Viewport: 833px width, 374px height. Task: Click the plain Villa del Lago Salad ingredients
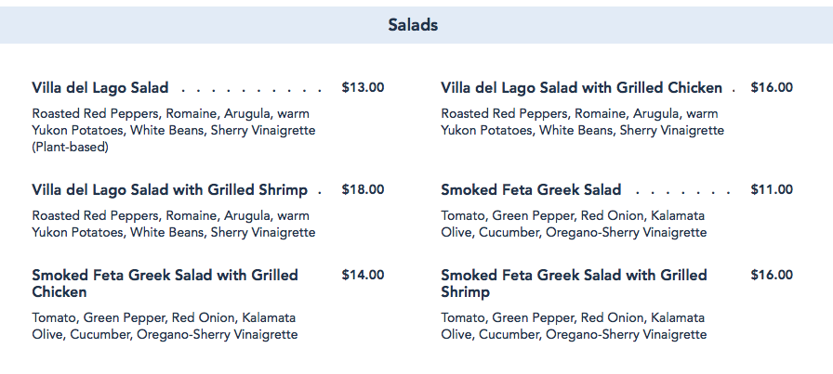pyautogui.click(x=173, y=122)
